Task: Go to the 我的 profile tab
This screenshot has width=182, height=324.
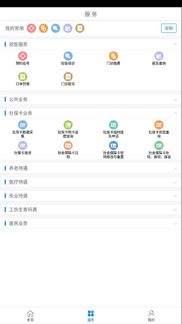Action: click(151, 316)
